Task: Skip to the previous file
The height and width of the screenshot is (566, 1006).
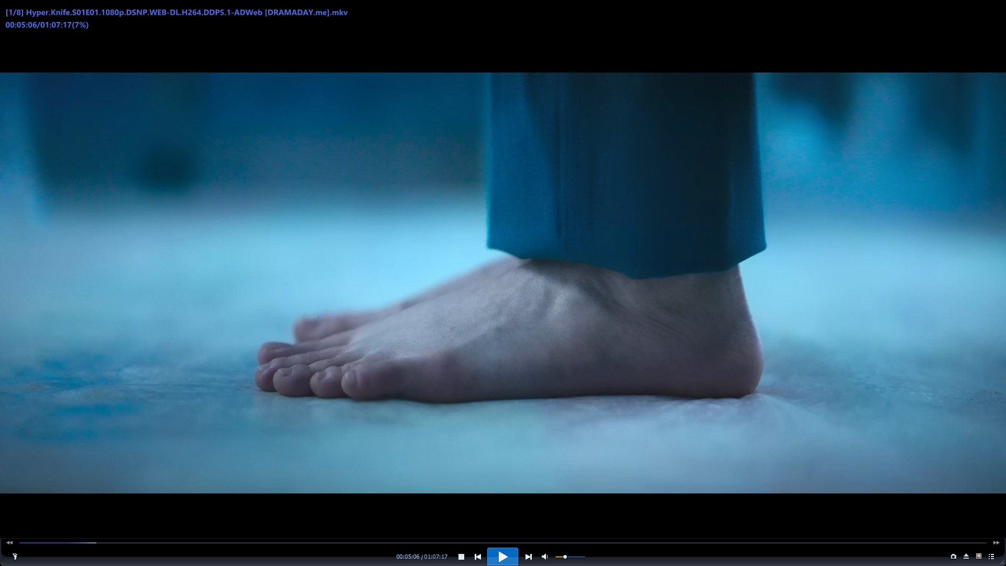Action: click(x=477, y=557)
